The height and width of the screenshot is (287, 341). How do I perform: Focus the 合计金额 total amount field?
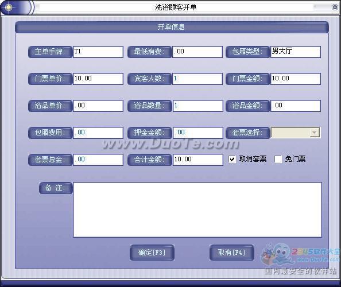197,160
